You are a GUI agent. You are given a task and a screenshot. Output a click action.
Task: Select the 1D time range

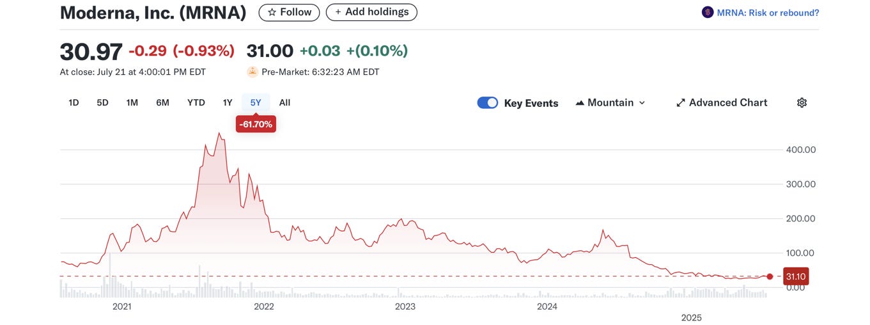74,102
